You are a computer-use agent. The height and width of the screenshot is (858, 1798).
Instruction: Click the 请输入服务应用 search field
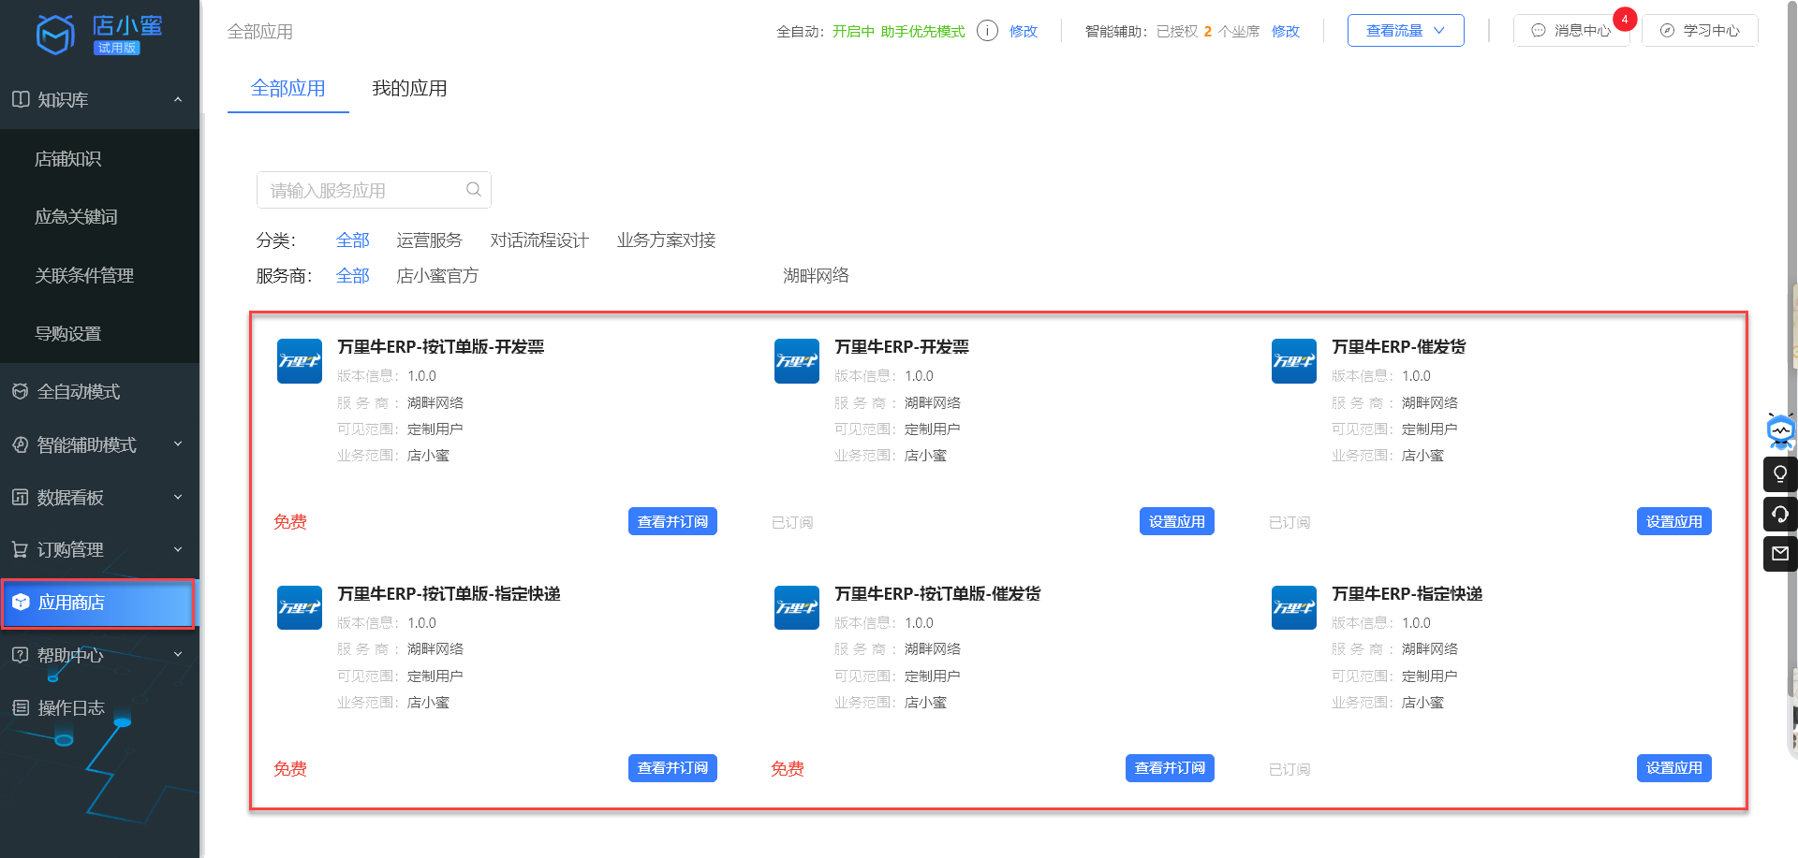coord(374,190)
